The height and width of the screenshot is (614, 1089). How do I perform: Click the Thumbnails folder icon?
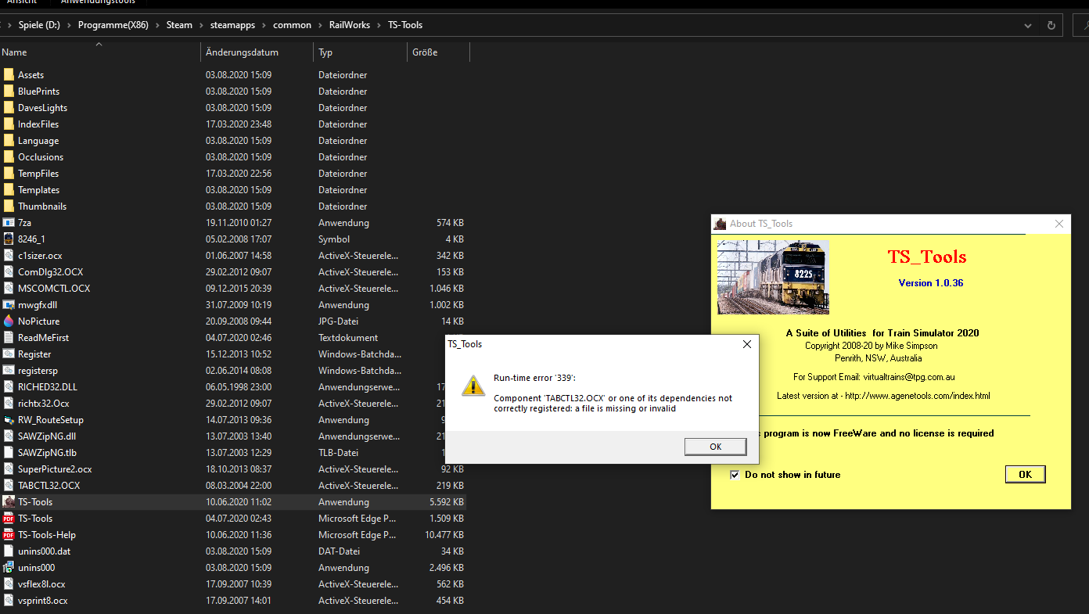pyautogui.click(x=9, y=206)
